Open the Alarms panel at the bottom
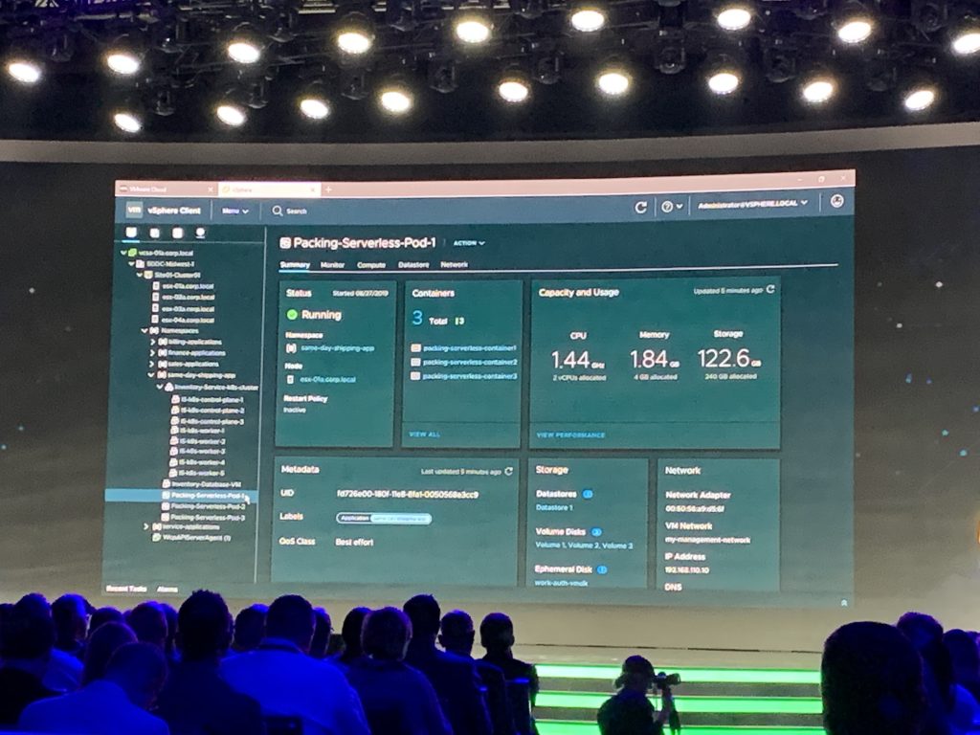 tap(167, 589)
